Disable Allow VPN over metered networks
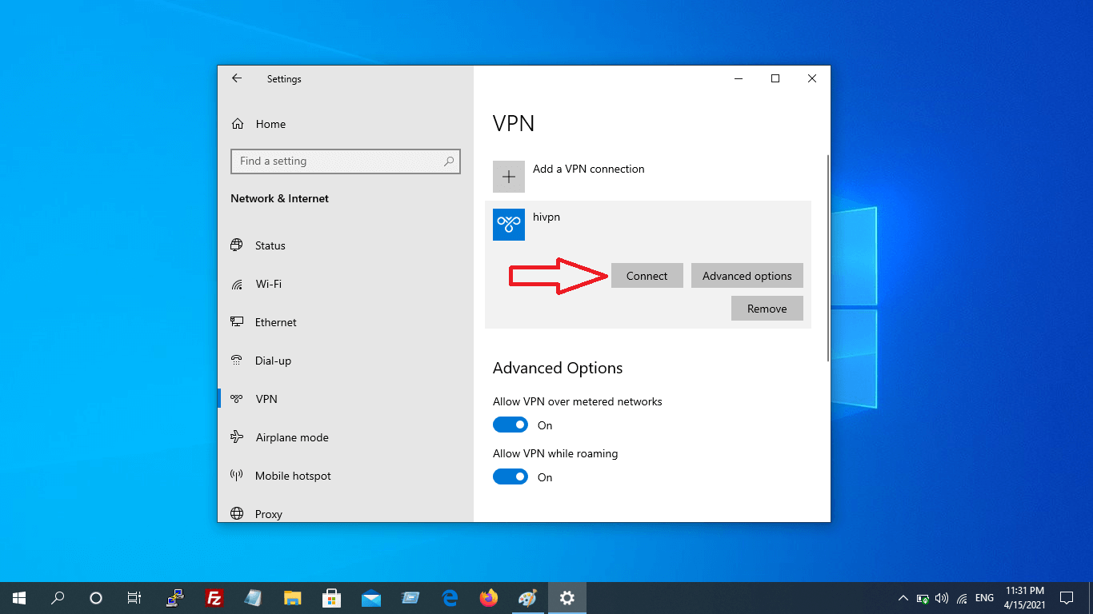The width and height of the screenshot is (1093, 614). tap(510, 425)
